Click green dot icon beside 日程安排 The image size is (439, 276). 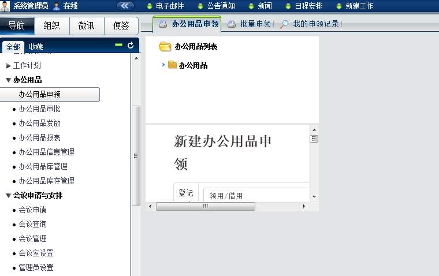[x=288, y=6]
